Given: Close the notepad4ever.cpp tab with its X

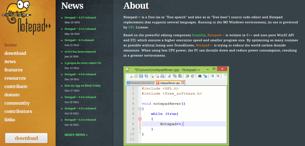Looking at the screenshot, I should point(183,83).
